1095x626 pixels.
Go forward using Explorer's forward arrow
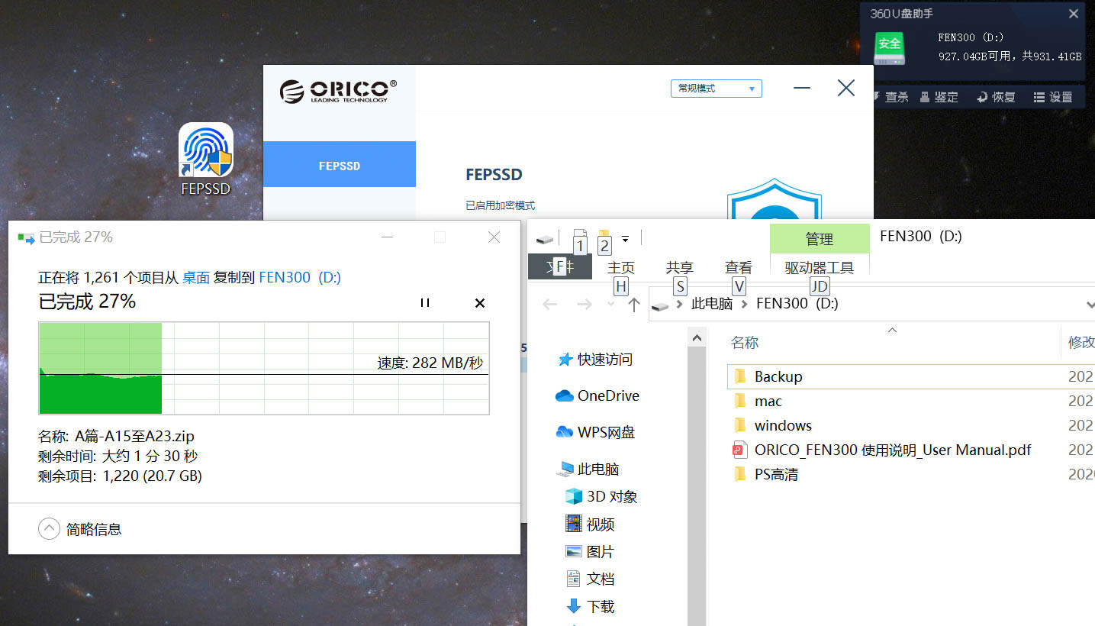(585, 304)
